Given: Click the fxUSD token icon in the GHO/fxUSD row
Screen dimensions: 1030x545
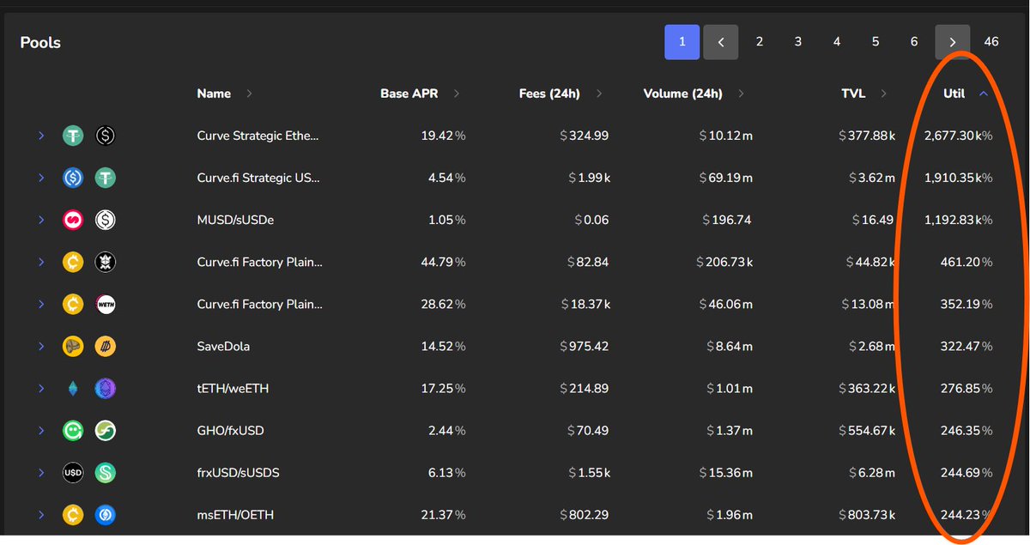Looking at the screenshot, I should click(106, 430).
